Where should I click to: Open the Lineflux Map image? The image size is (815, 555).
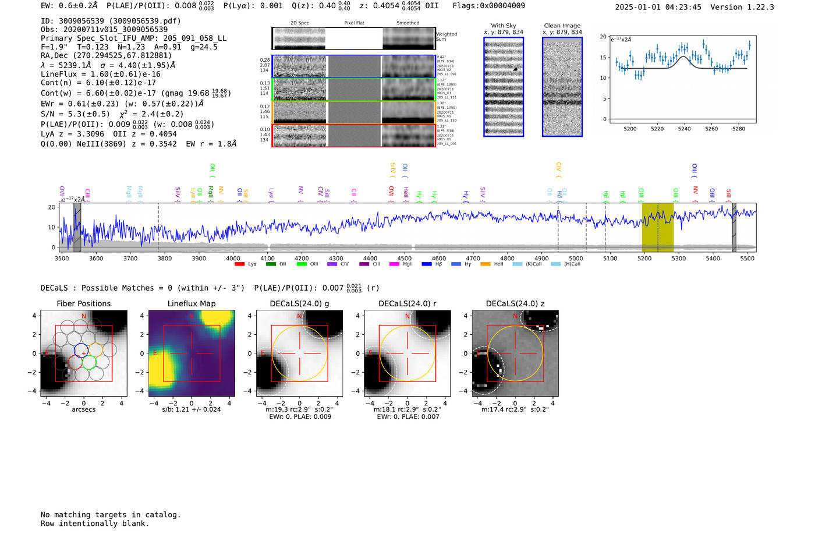192,353
